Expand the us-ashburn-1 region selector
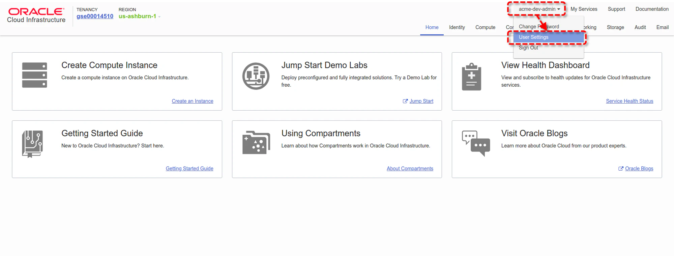Image resolution: width=674 pixels, height=256 pixels. 140,16
